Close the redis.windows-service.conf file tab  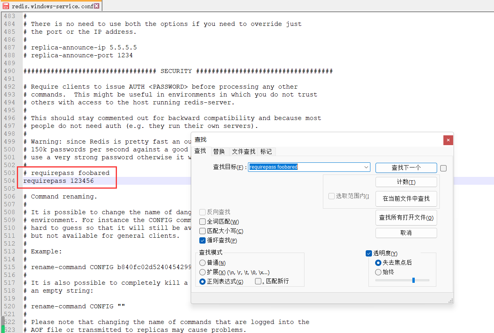coord(97,6)
